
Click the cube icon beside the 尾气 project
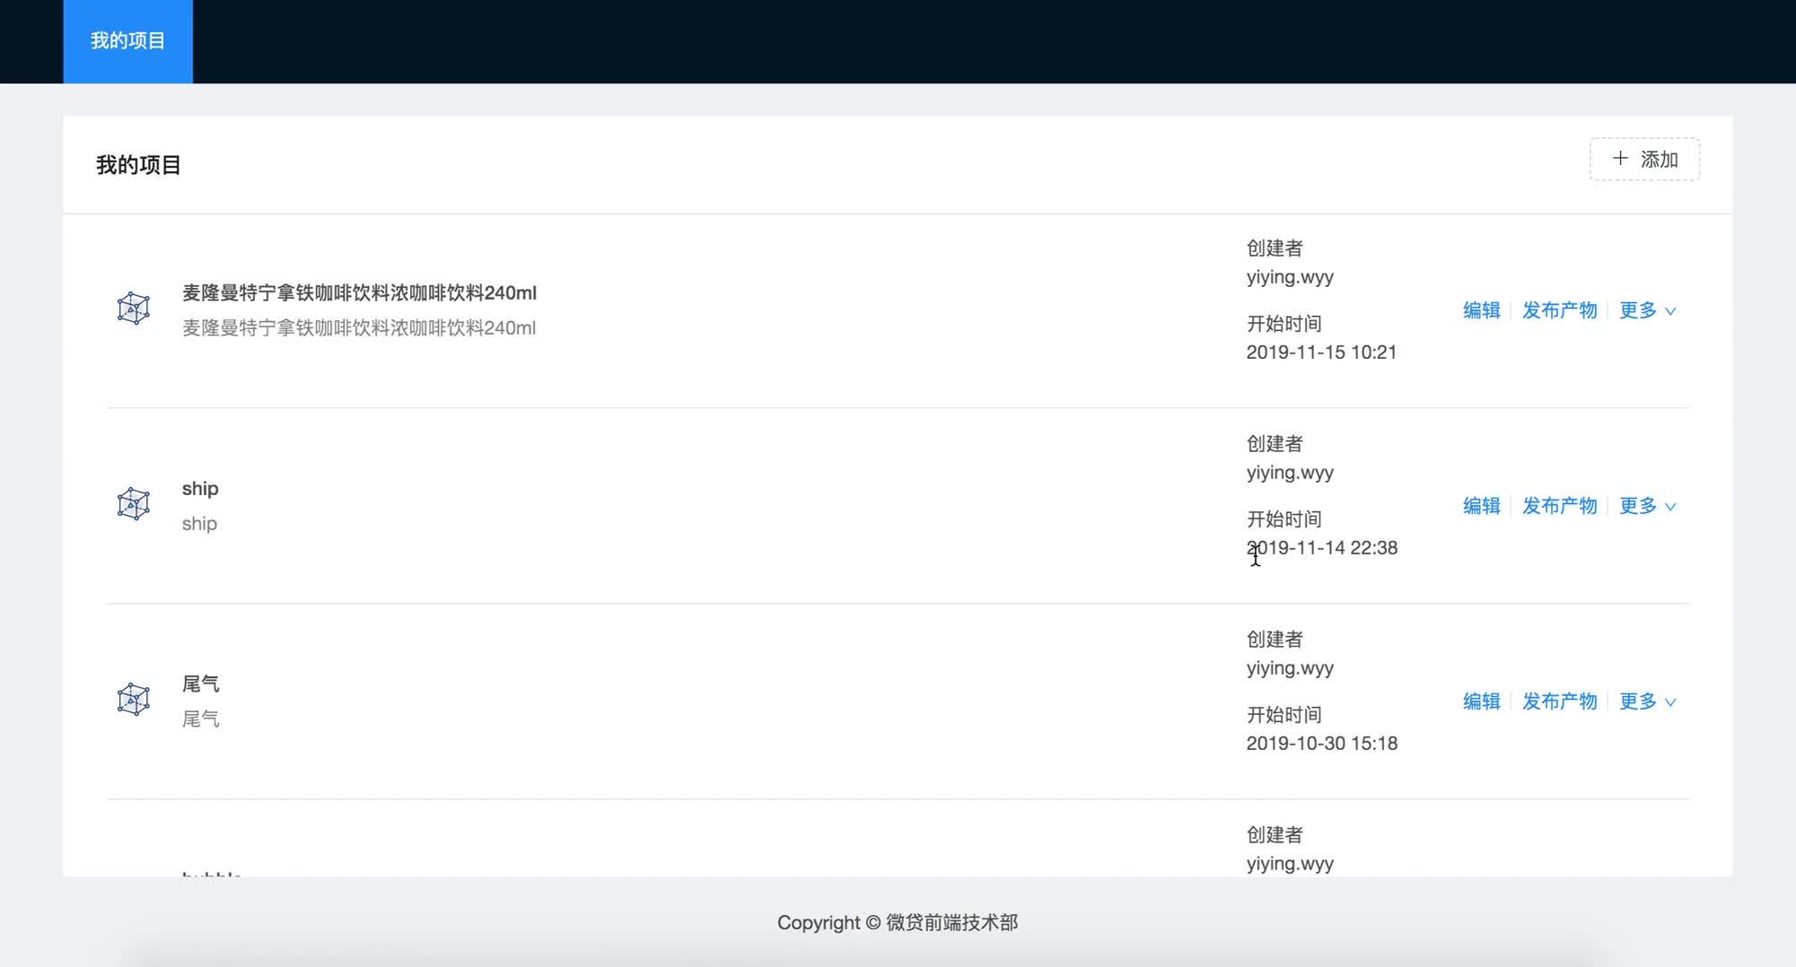click(133, 700)
